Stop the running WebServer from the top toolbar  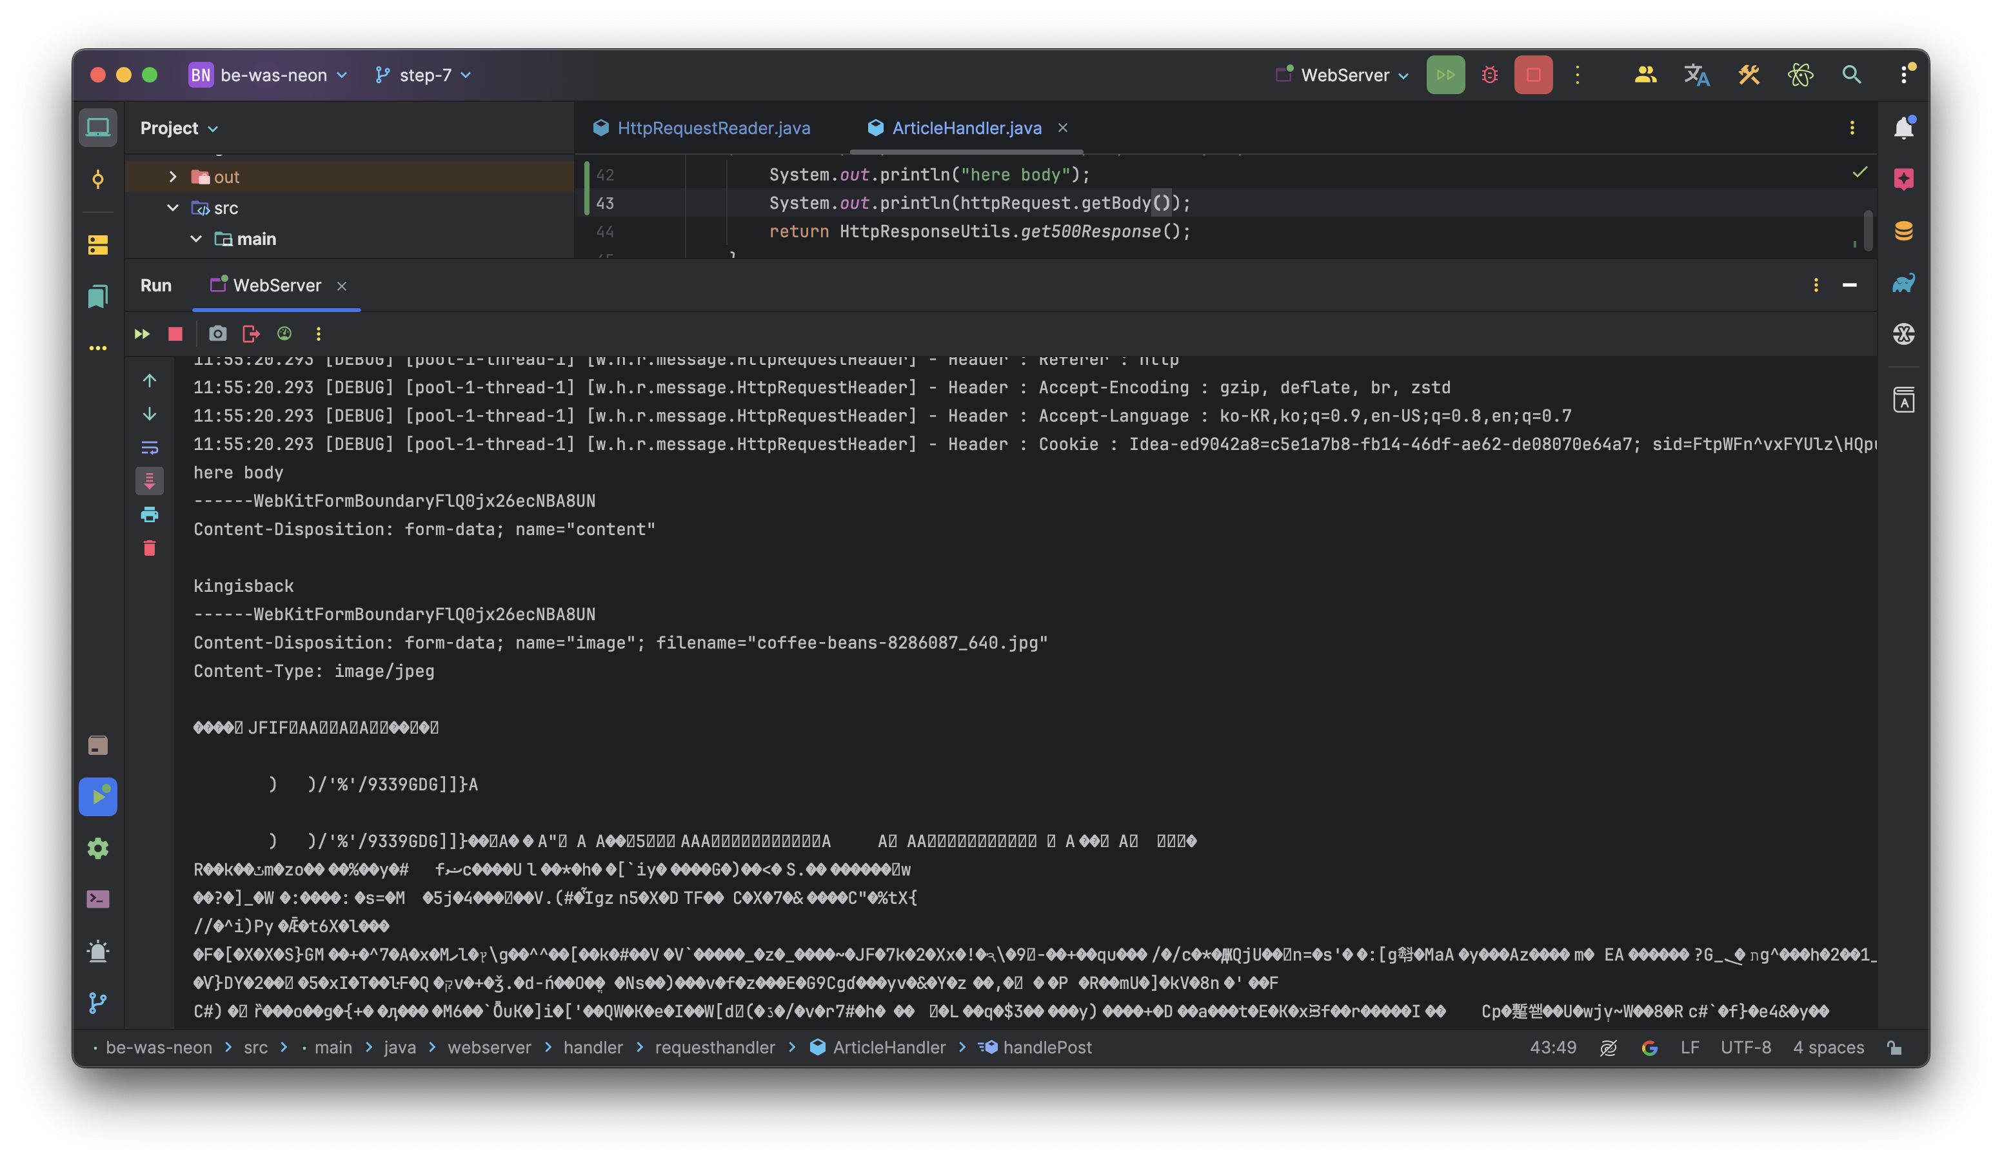pyautogui.click(x=1532, y=75)
